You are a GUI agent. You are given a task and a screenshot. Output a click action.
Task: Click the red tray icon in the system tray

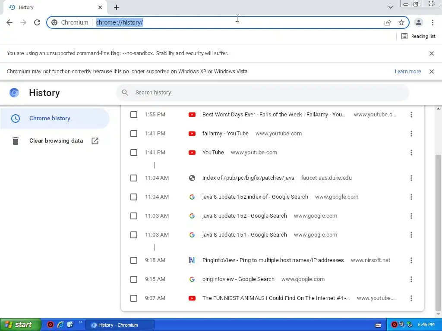[395, 325]
